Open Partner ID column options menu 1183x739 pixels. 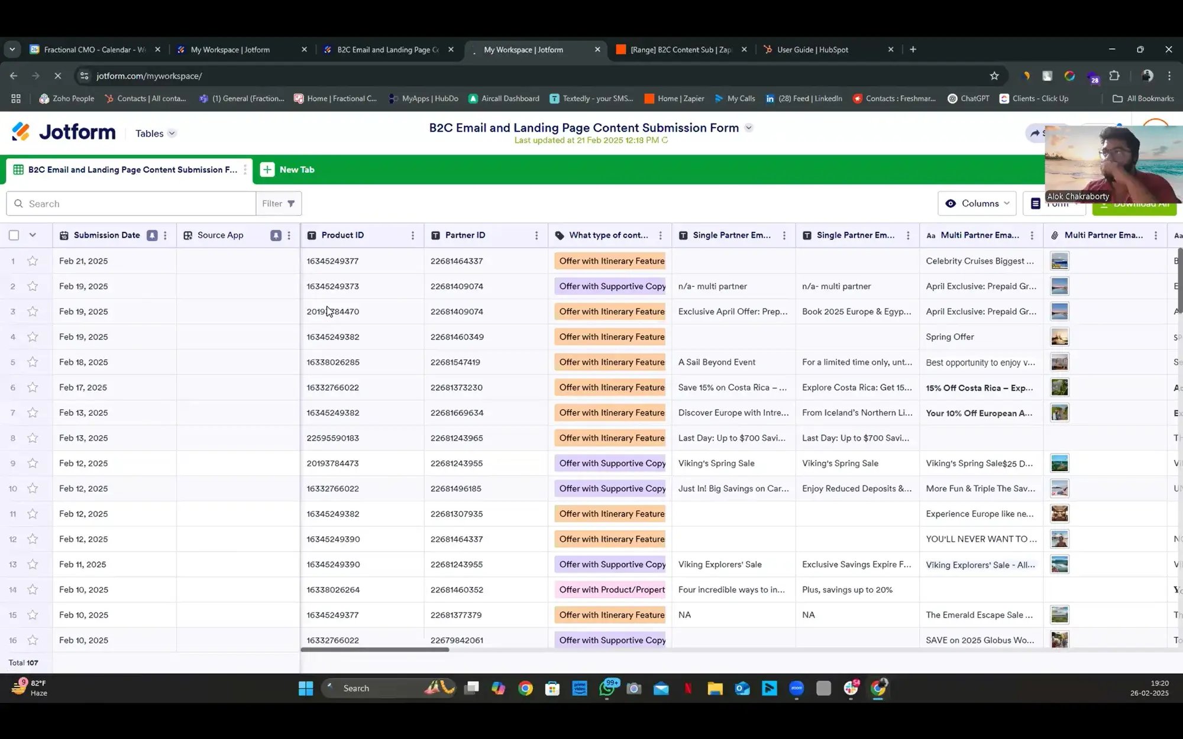pyautogui.click(x=536, y=235)
